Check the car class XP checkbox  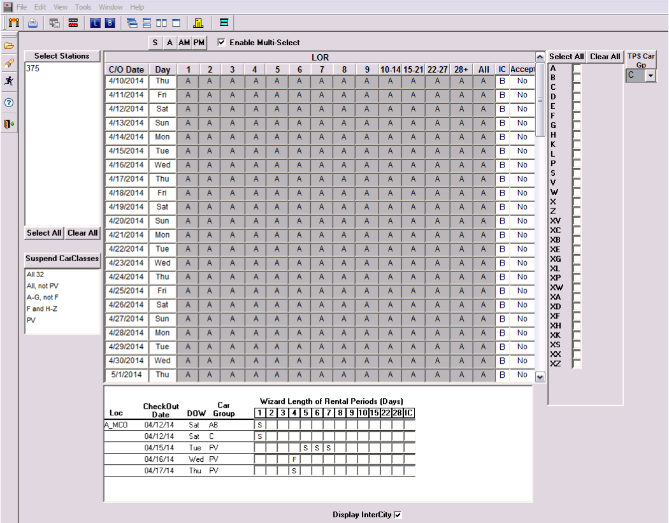point(577,278)
